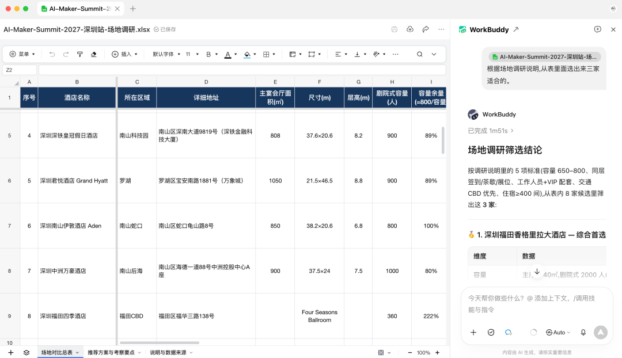
Task: Clear formatting with the eraser icon
Action: (94, 54)
